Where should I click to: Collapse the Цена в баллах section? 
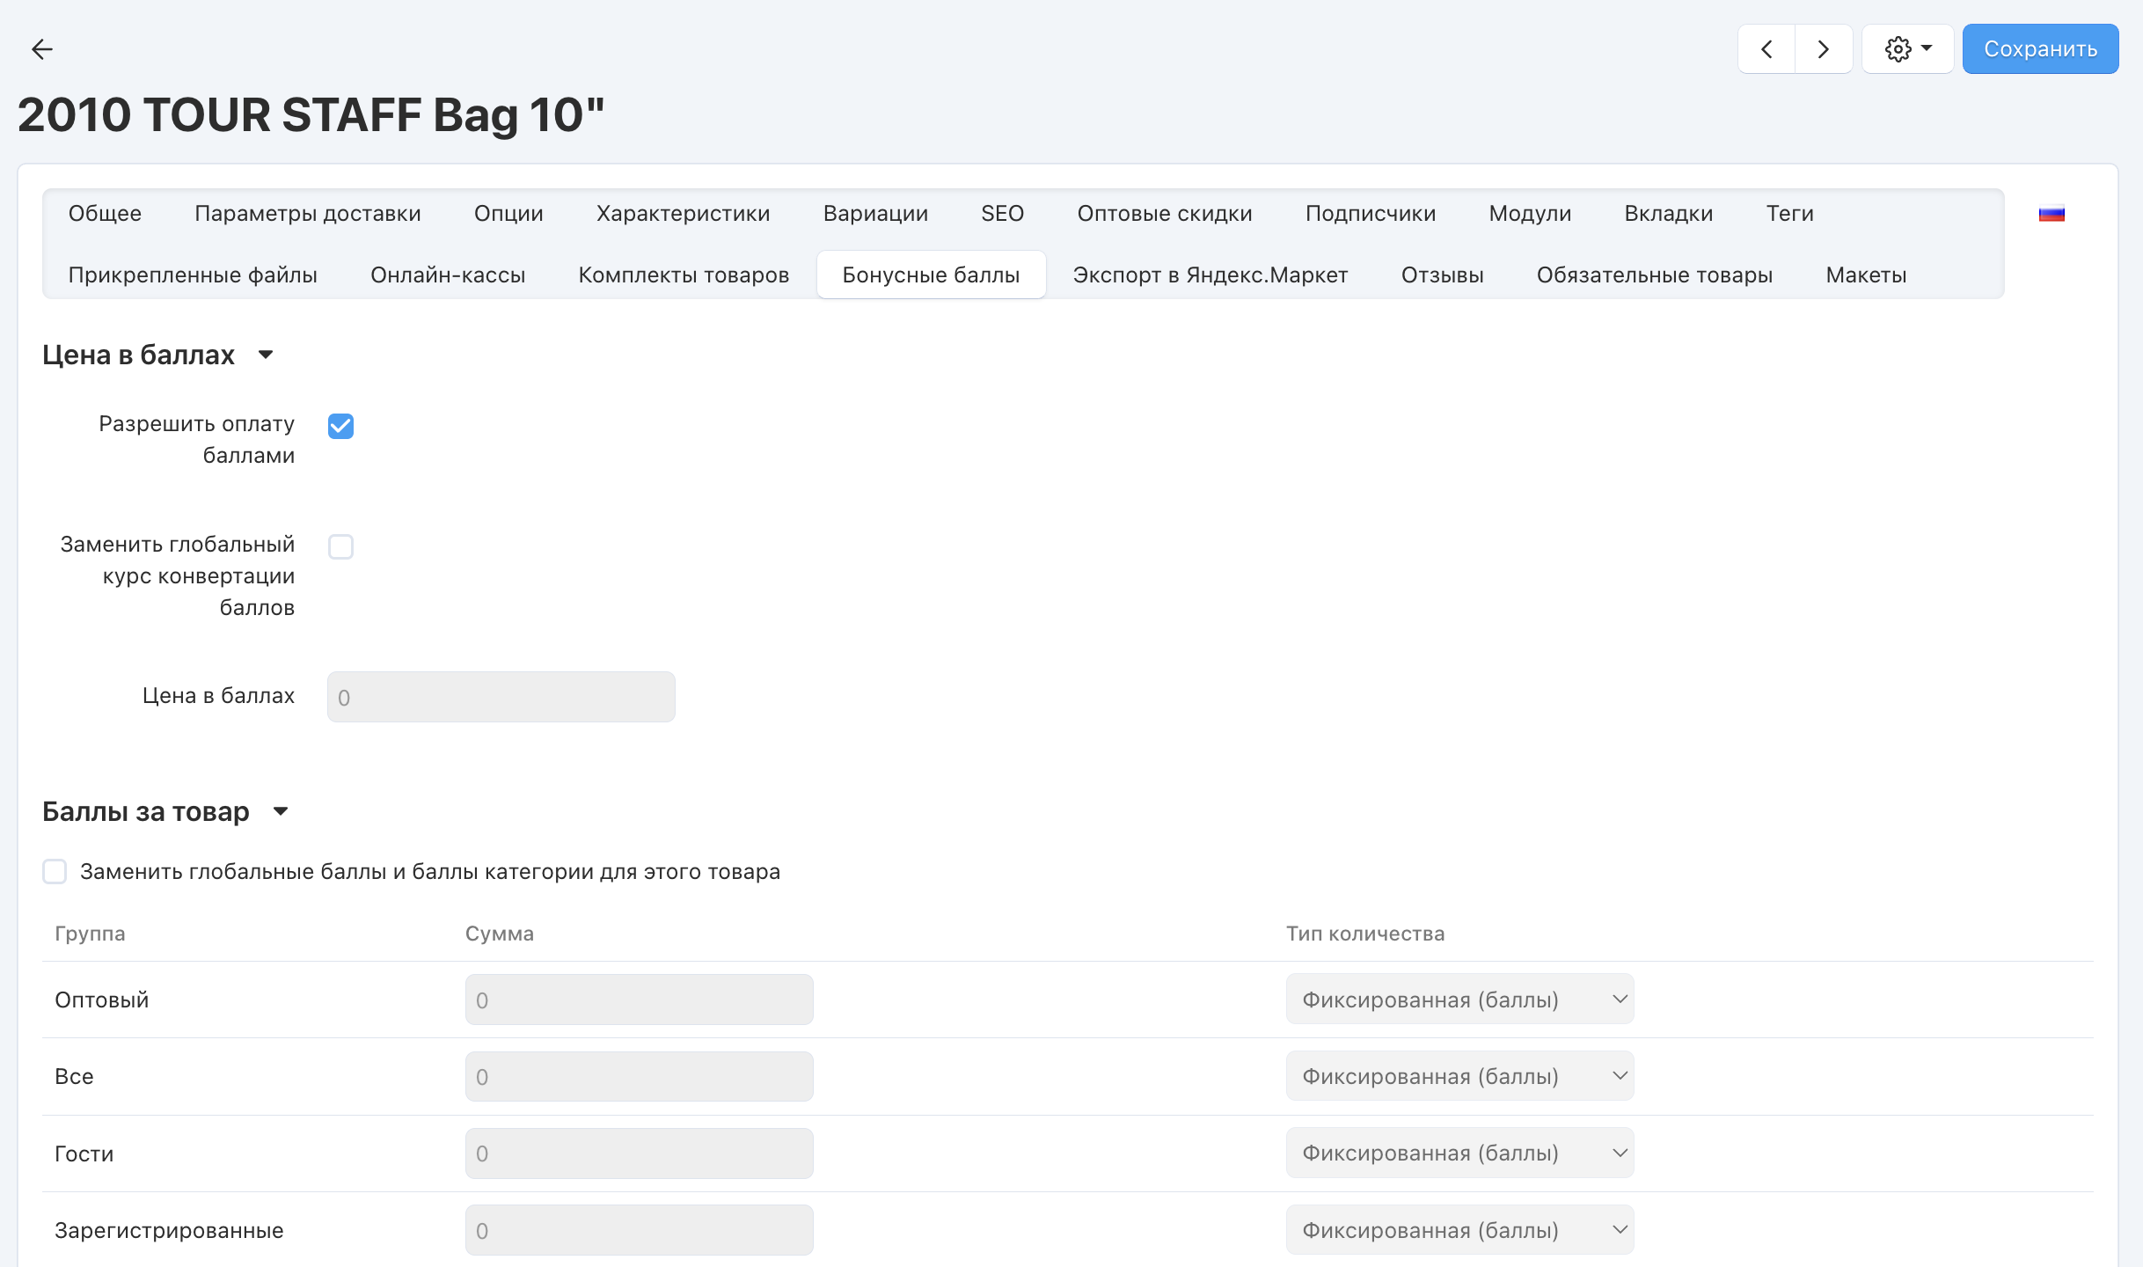tap(266, 355)
